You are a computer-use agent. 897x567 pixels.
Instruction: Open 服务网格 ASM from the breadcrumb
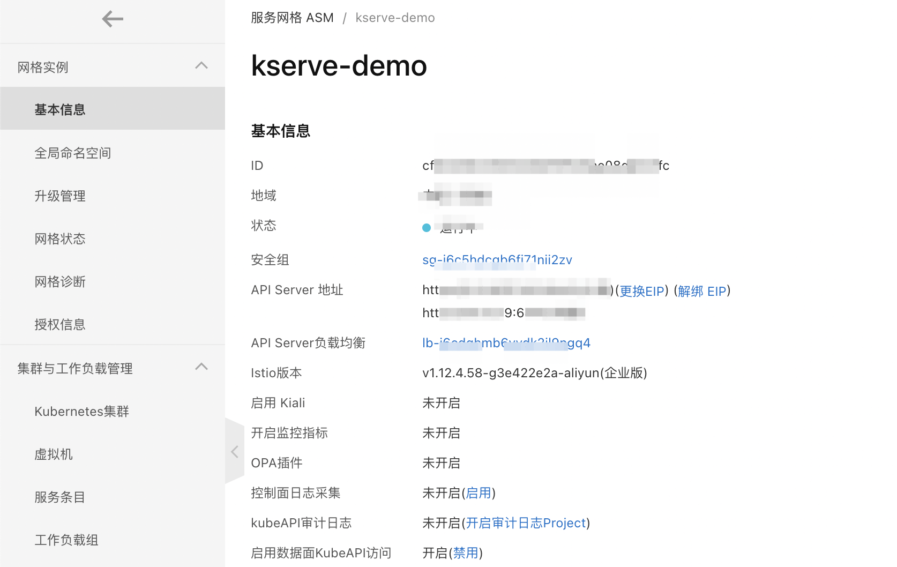click(292, 17)
